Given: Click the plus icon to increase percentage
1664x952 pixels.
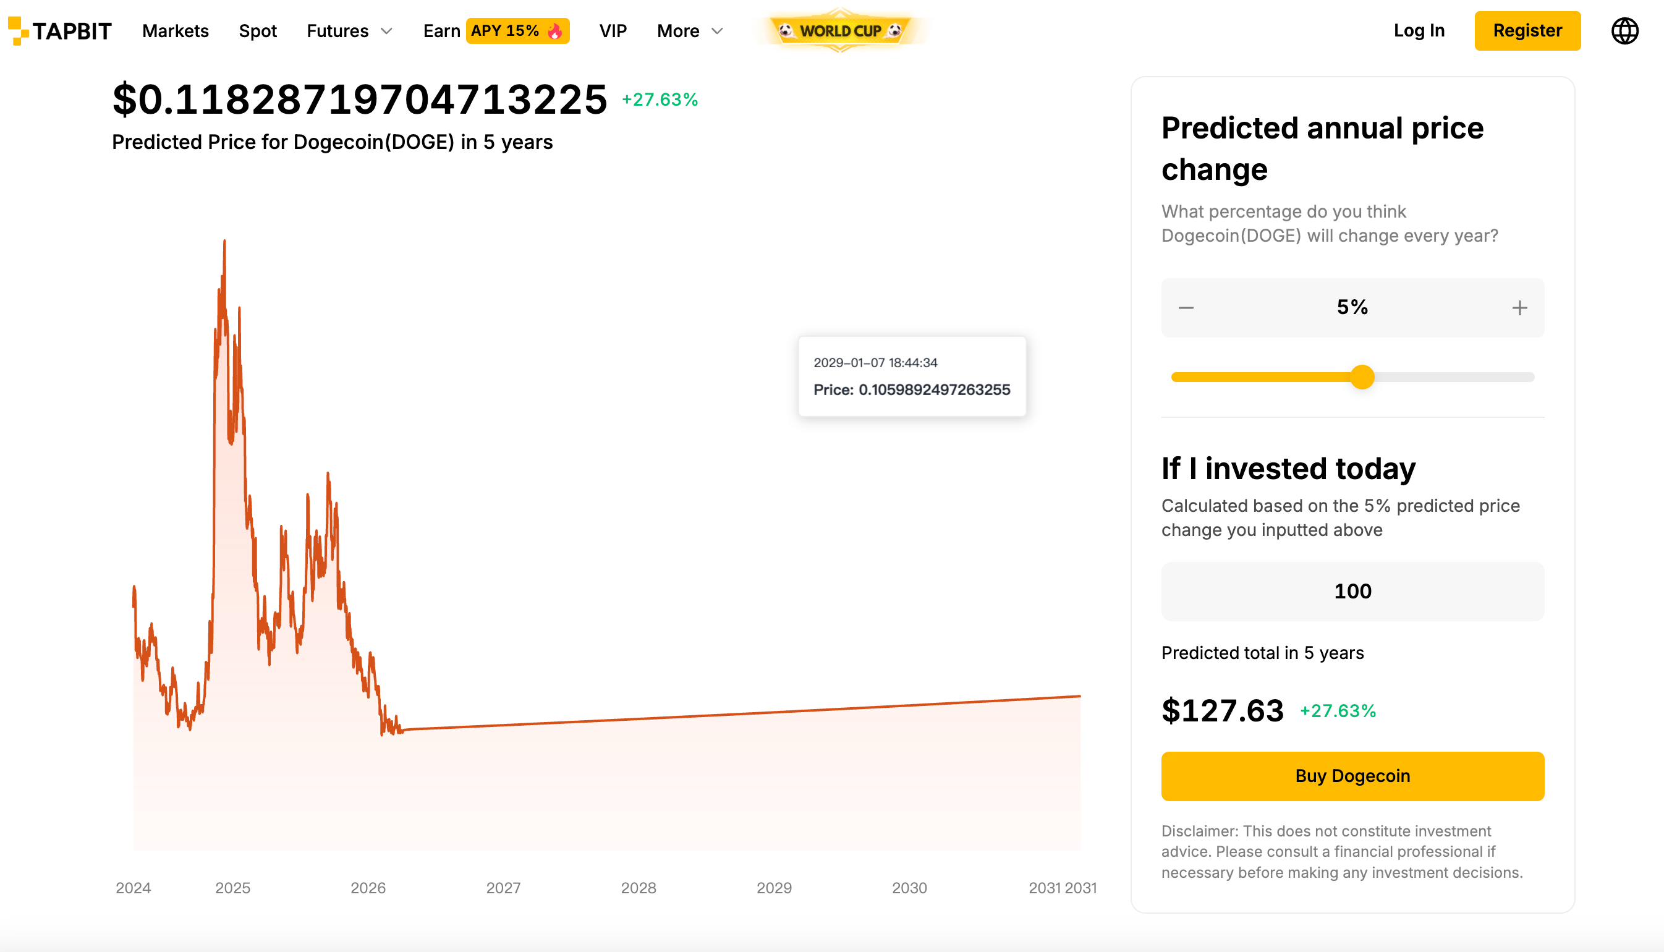Looking at the screenshot, I should pos(1519,308).
